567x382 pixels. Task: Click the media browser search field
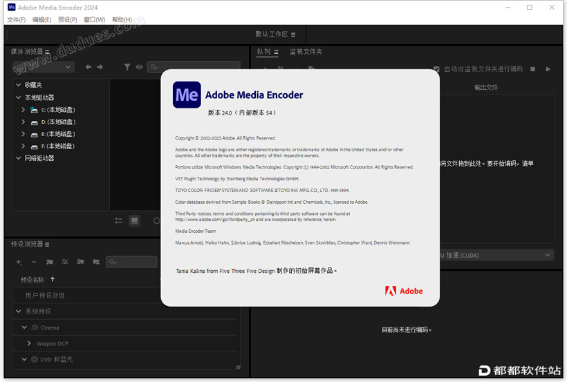click(x=194, y=67)
